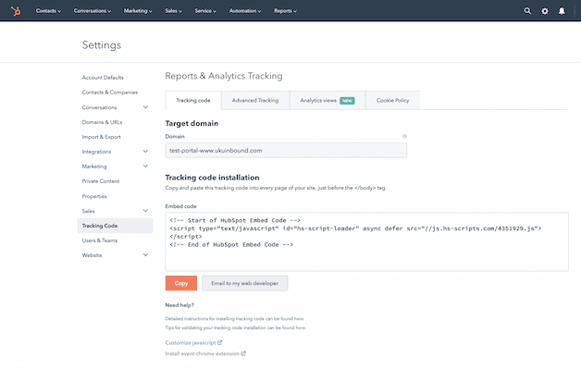Go to Account Defaults settings
The height and width of the screenshot is (370, 581).
[x=103, y=78]
